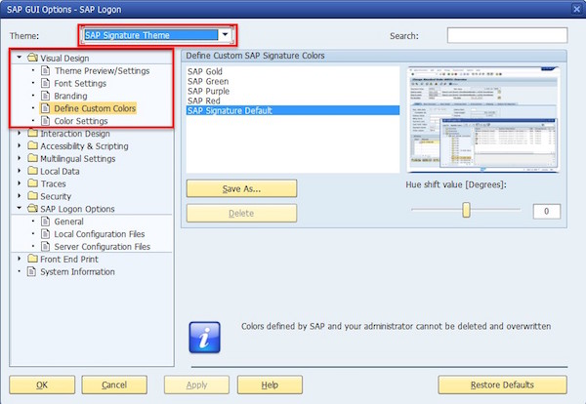Expand the Security node

click(20, 195)
